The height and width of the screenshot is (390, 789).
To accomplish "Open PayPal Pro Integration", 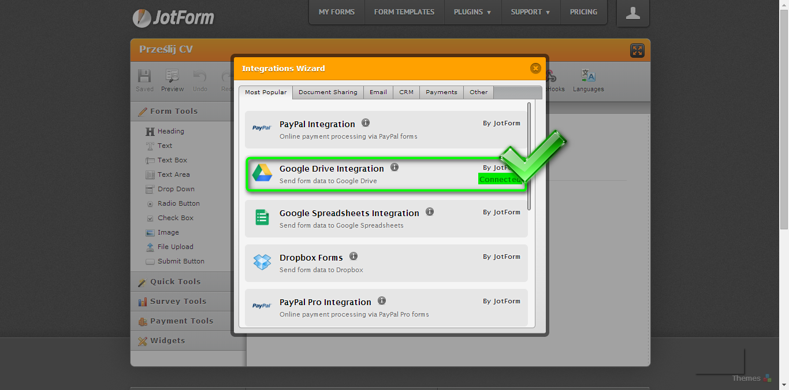I will click(386, 307).
